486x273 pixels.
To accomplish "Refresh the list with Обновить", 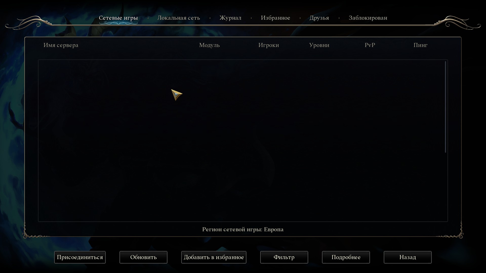I will 143,257.
